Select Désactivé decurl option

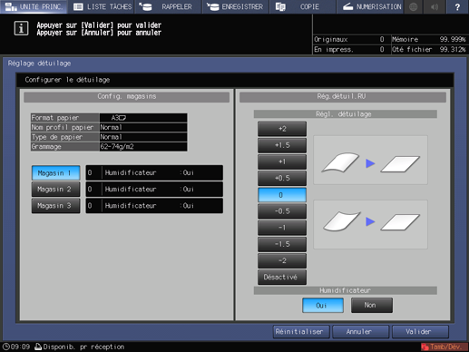tap(282, 278)
